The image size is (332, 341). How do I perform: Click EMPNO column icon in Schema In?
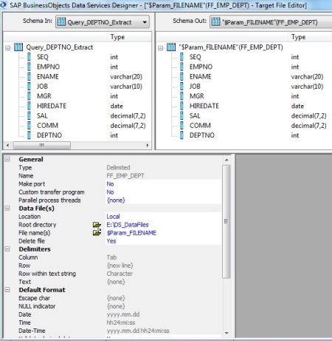[x=29, y=67]
